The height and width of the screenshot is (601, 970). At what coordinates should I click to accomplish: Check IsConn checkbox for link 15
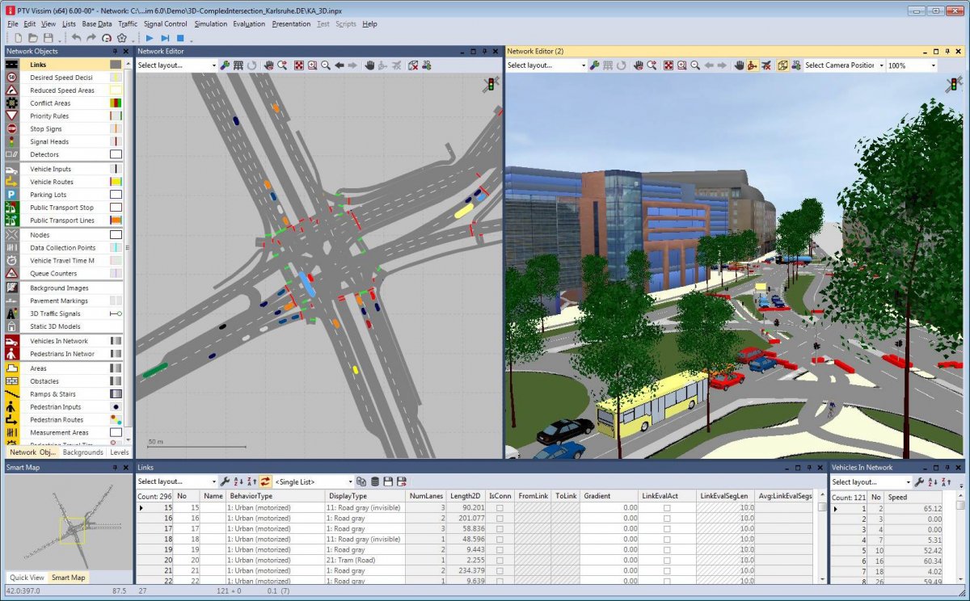tap(499, 508)
